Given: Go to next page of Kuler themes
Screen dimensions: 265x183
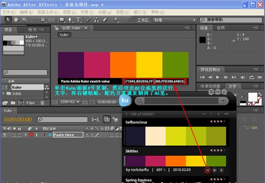Looking at the screenshot, I should point(219,114).
